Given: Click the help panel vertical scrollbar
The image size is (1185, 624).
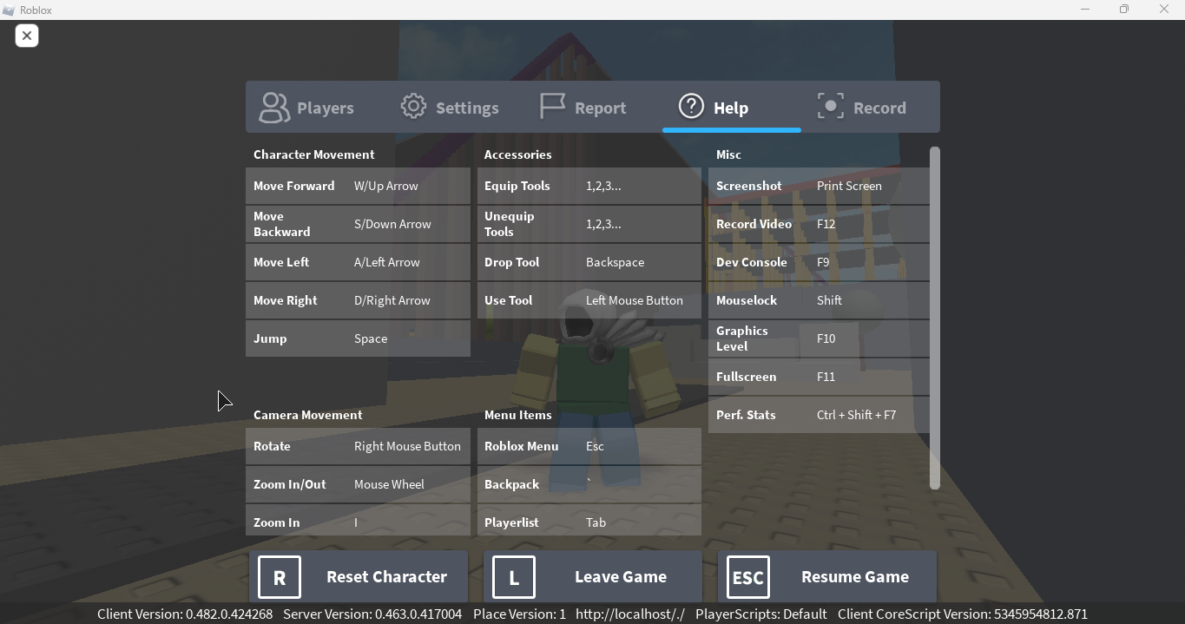Looking at the screenshot, I should pos(935,318).
